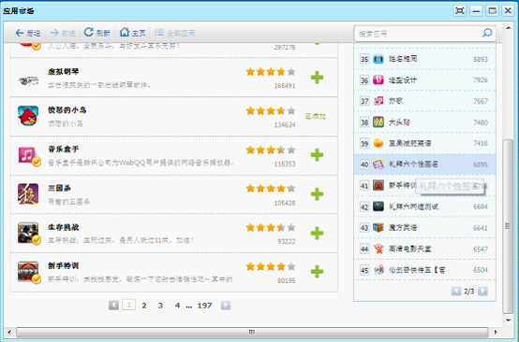Open the 新手特训 app icon in main list

point(29,272)
